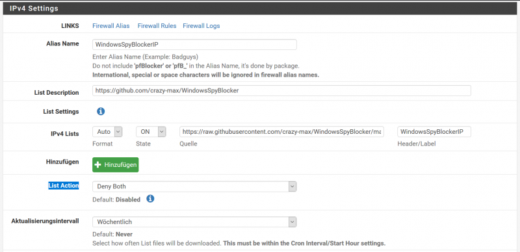520x252 pixels.
Task: Open the Firewall Alias link
Action: pyautogui.click(x=110, y=26)
